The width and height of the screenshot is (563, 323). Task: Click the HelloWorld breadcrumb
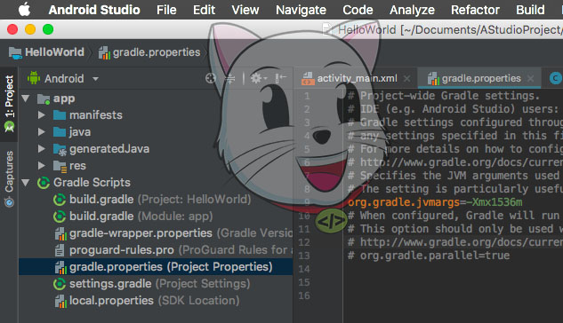pos(46,52)
